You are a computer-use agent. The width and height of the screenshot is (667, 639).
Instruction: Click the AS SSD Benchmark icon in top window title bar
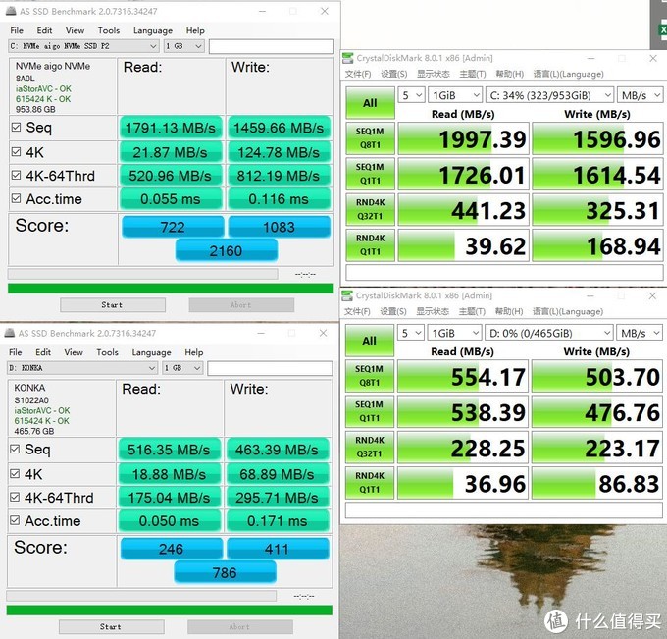(x=10, y=11)
